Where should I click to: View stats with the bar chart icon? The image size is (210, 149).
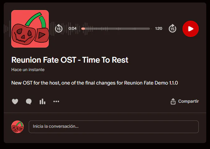pyautogui.click(x=42, y=101)
